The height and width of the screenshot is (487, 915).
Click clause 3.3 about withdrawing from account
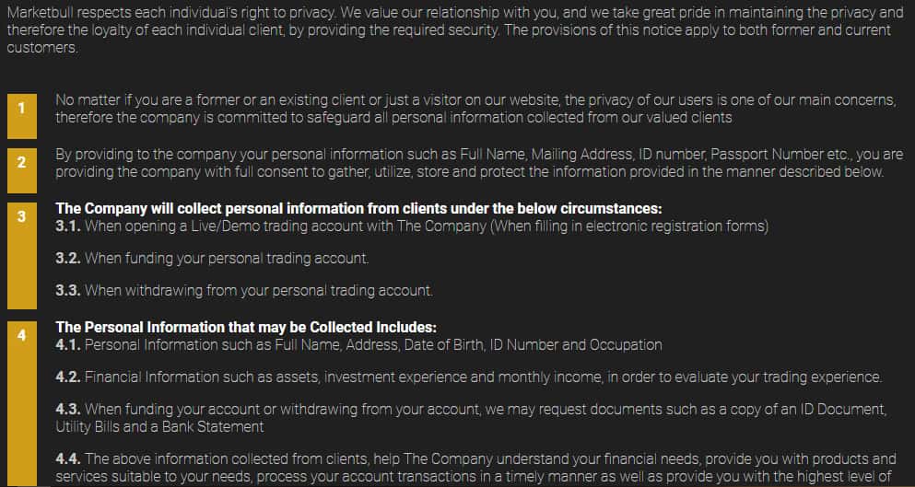[257, 290]
